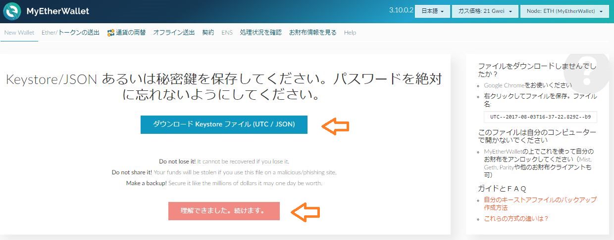Click the UTC keystore filename text box
Image resolution: width=614 pixels, height=240 pixels.
(540, 117)
